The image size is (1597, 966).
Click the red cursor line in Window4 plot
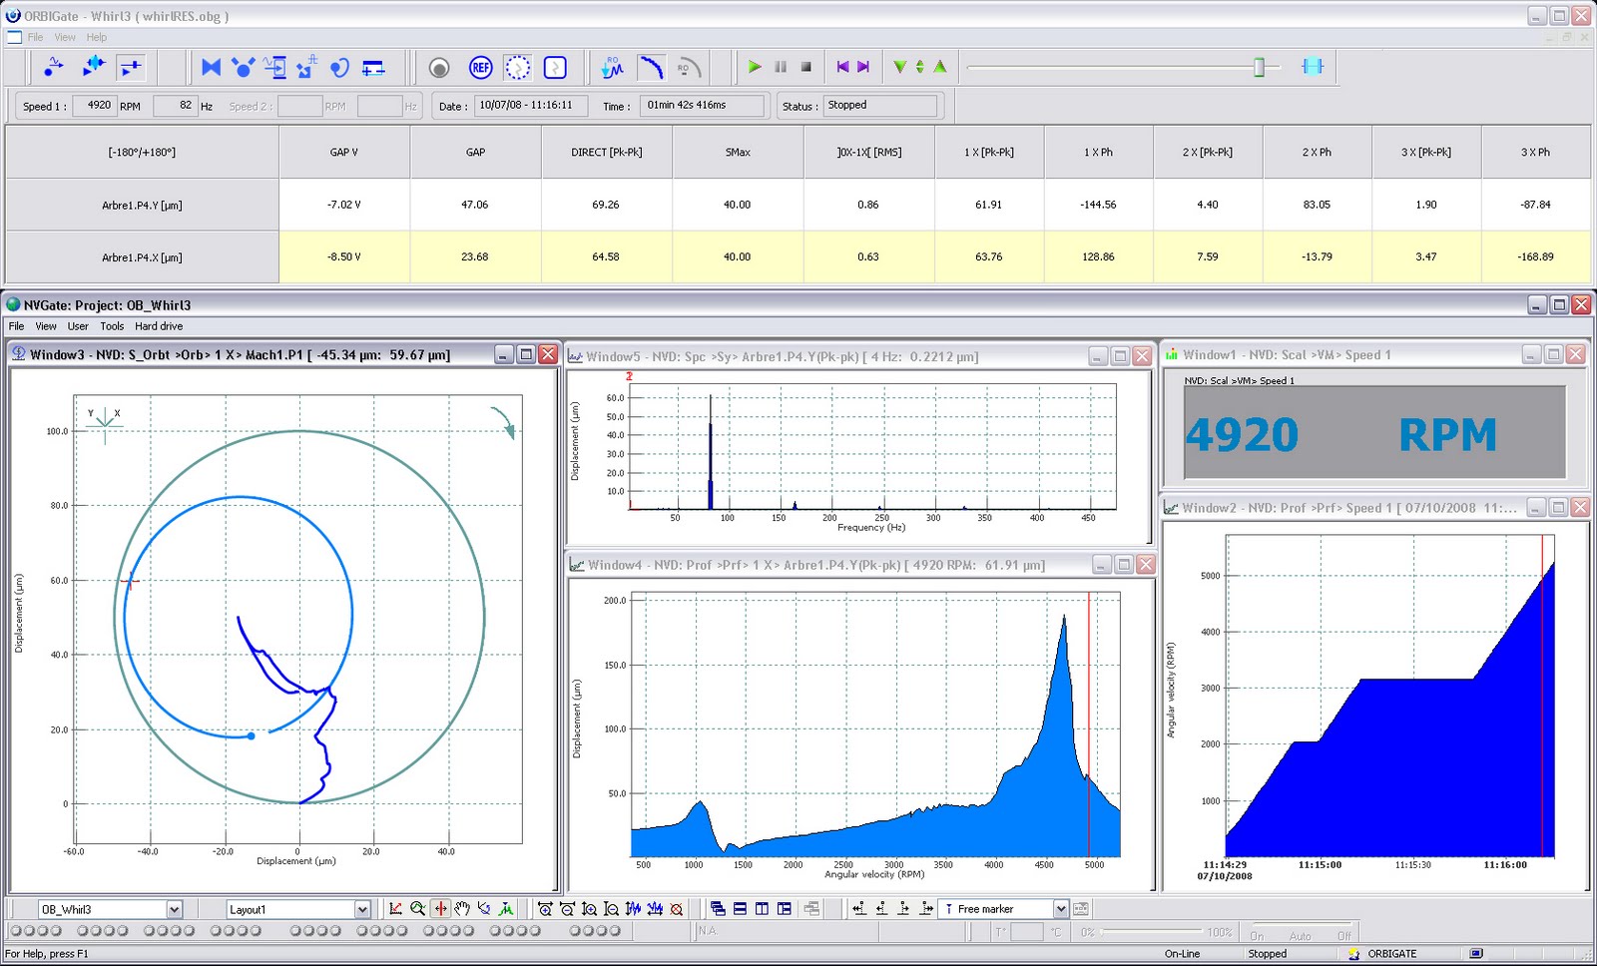point(1089,724)
